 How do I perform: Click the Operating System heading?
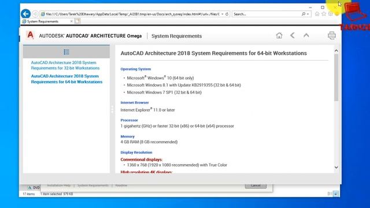(x=136, y=69)
